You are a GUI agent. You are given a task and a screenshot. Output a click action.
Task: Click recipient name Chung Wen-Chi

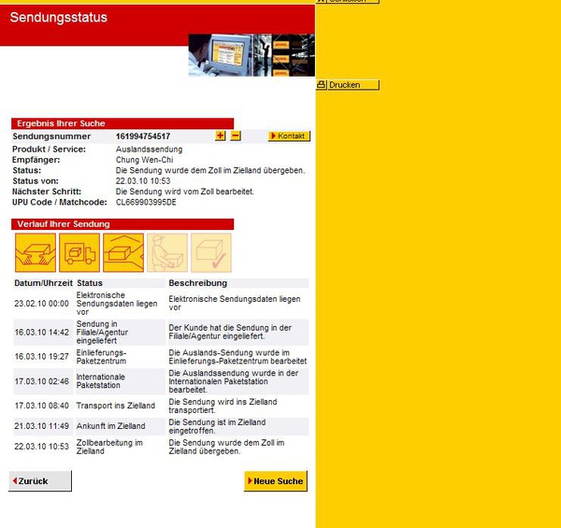pyautogui.click(x=144, y=160)
